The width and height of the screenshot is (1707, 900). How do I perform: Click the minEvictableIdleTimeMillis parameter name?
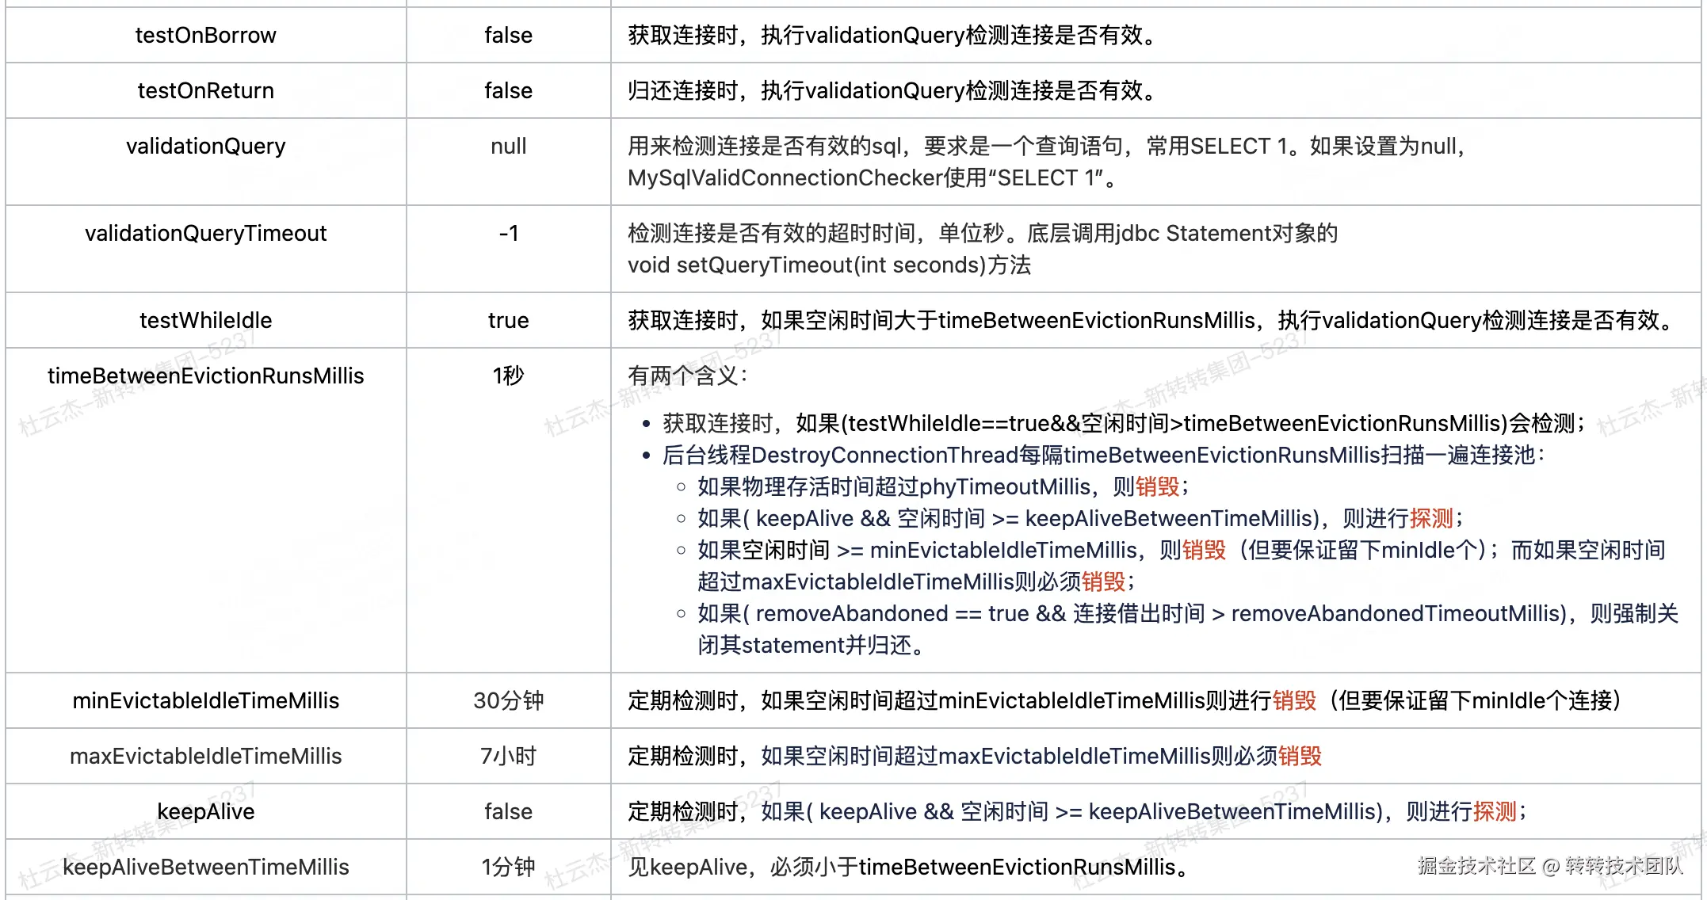click(205, 701)
